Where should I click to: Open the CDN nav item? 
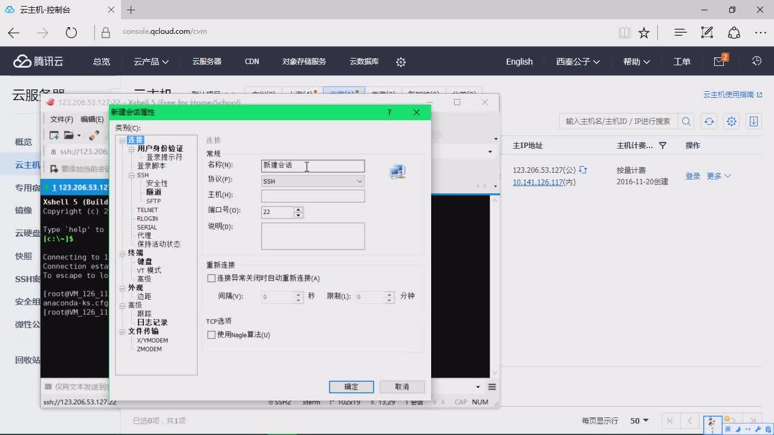252,62
